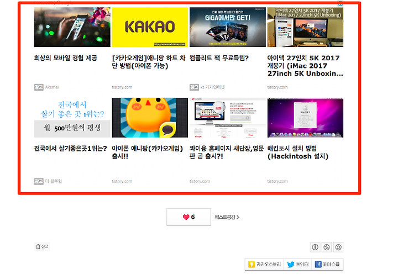Open '[카카오게임]애니팡 하트 차단 방법' article link
This screenshot has width=398, height=279.
point(149,62)
